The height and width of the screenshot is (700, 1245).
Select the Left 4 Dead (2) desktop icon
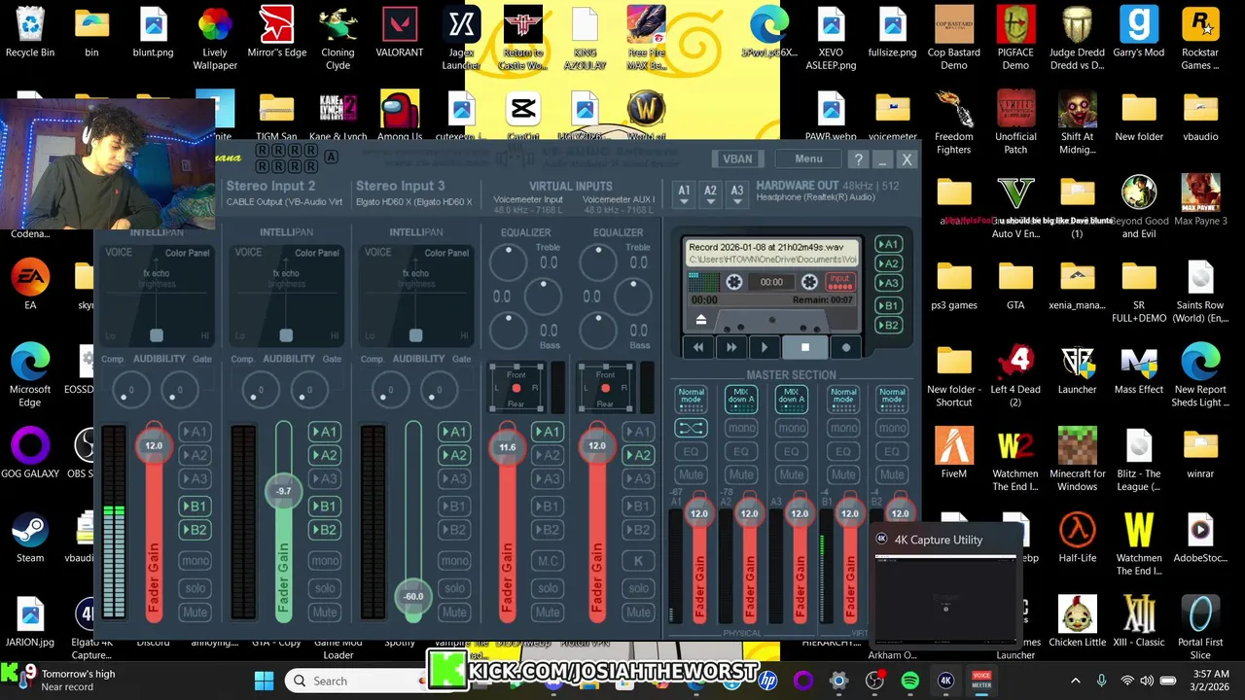[x=1015, y=376]
